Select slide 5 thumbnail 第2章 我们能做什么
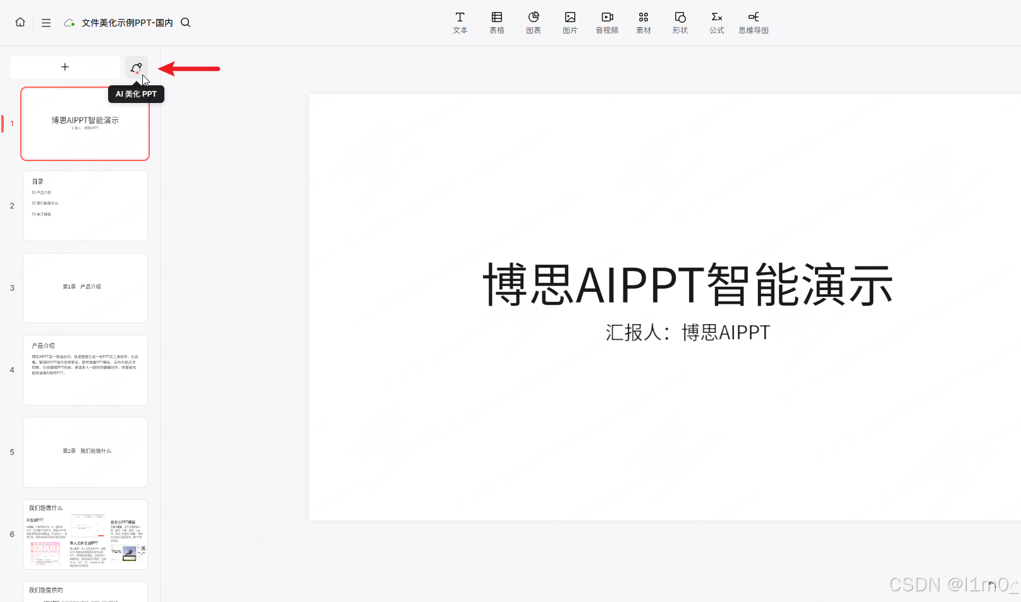This screenshot has height=602, width=1021. 85,452
